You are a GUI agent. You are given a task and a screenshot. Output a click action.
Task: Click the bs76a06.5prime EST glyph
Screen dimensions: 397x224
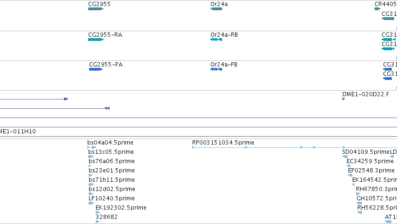90,166
